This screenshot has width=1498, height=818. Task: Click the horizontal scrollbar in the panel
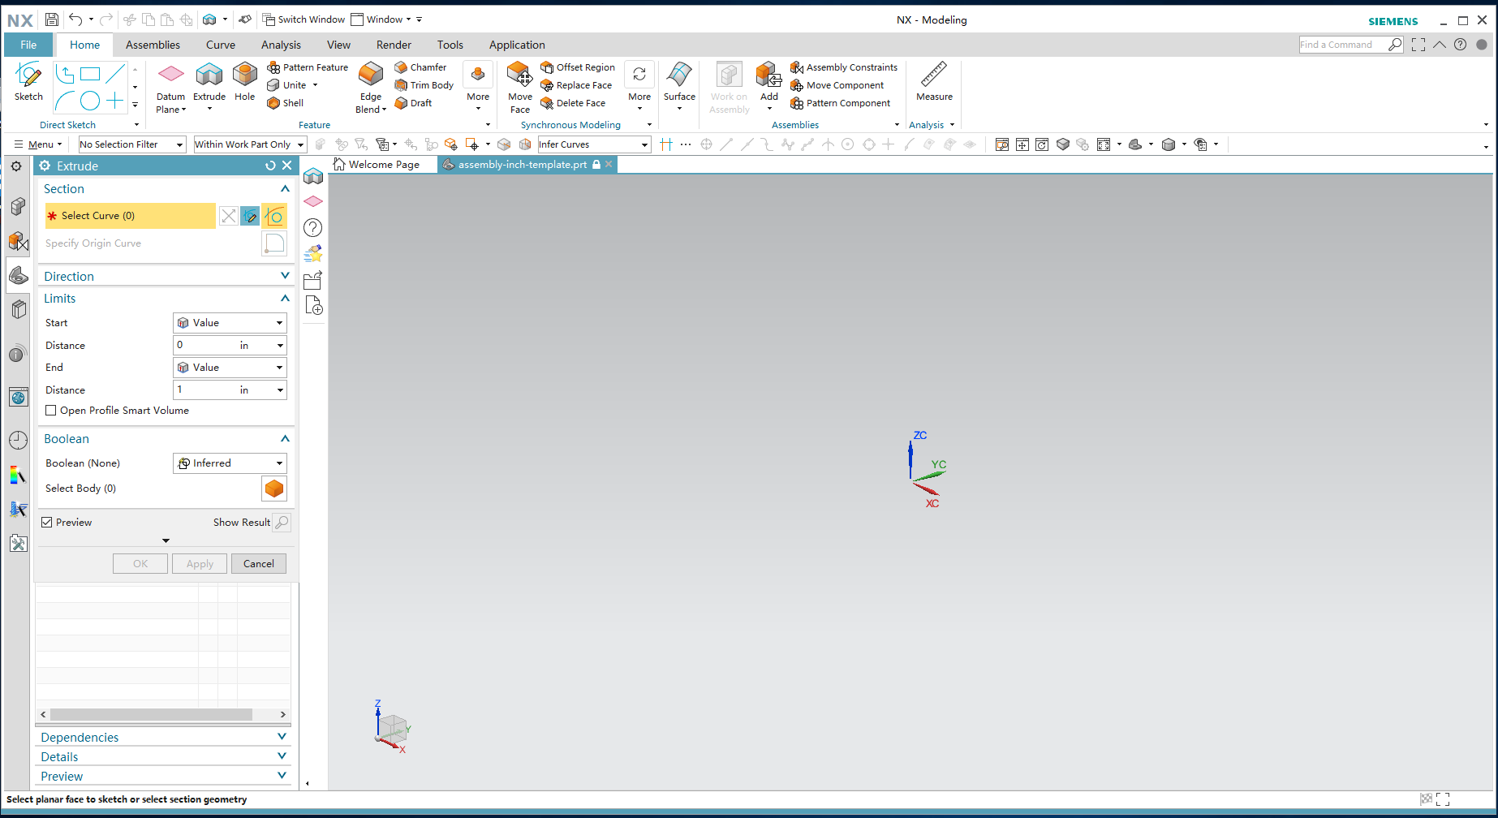[x=151, y=715]
